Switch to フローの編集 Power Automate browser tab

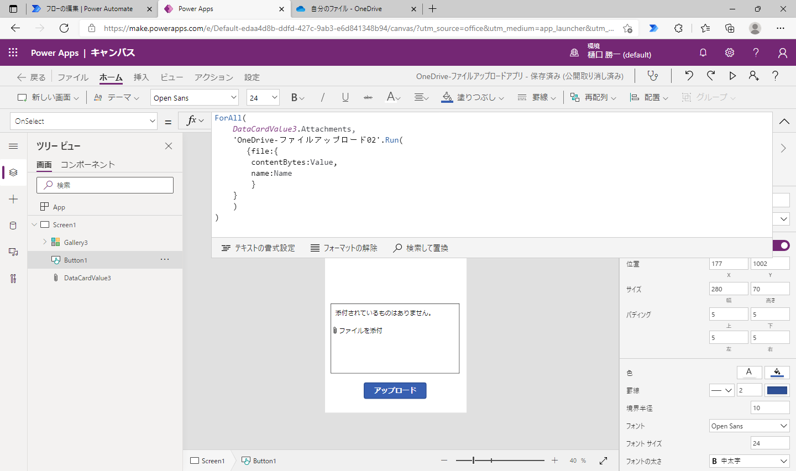tap(92, 9)
